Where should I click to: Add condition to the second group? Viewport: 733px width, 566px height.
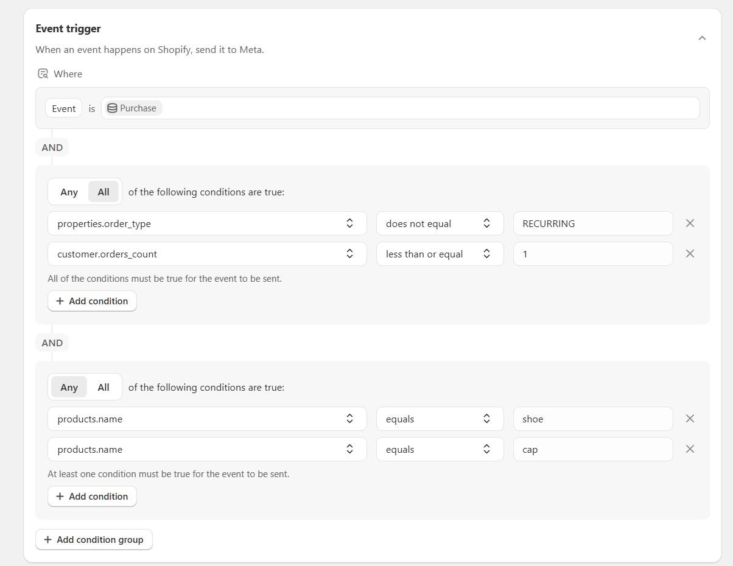92,496
